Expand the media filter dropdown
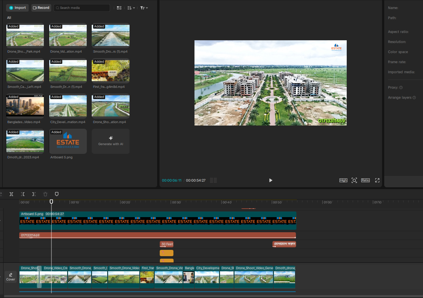Viewport: 423px width, 298px height. click(x=144, y=8)
